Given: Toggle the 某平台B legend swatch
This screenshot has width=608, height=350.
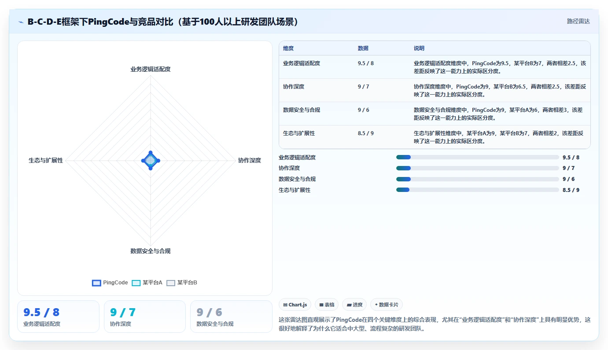Looking at the screenshot, I should (171, 283).
